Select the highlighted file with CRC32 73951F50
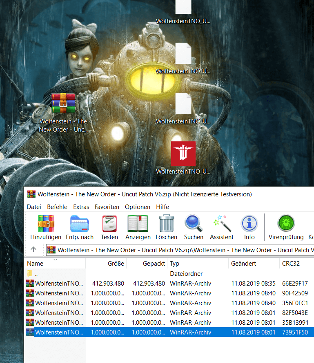 169,332
